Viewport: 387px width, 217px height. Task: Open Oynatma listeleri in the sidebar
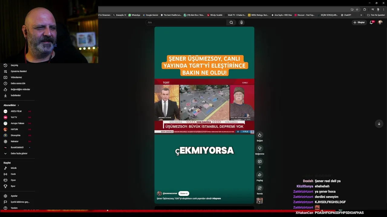[18, 71]
